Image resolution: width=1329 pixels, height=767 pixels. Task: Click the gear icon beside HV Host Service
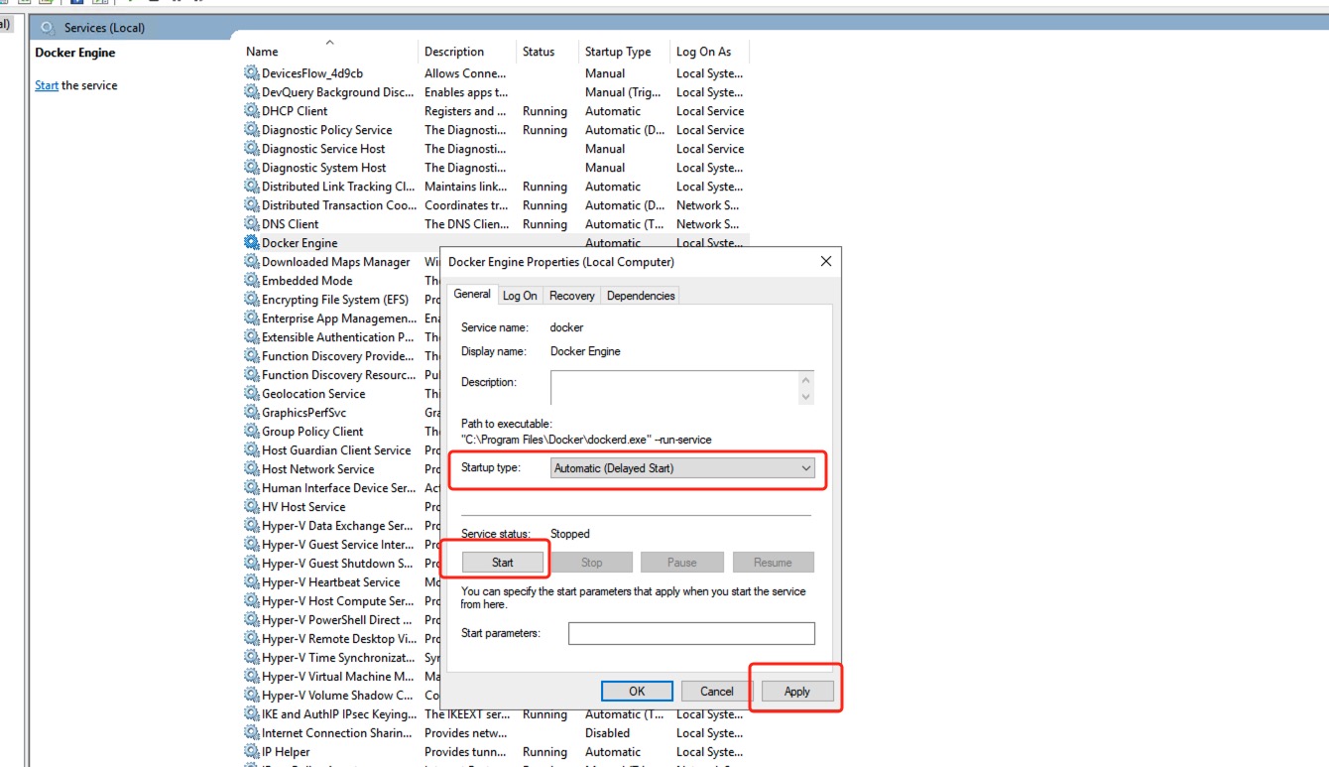[x=252, y=507]
